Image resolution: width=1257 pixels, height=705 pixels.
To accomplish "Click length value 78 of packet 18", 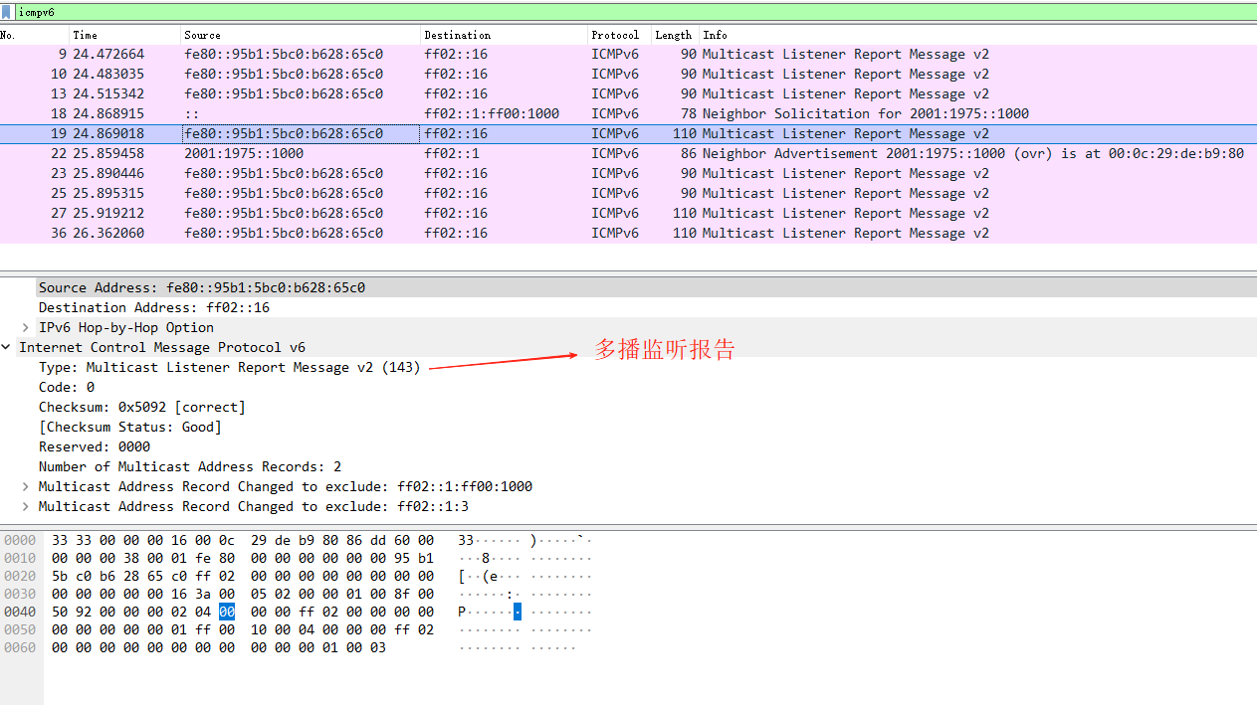I will pos(689,113).
